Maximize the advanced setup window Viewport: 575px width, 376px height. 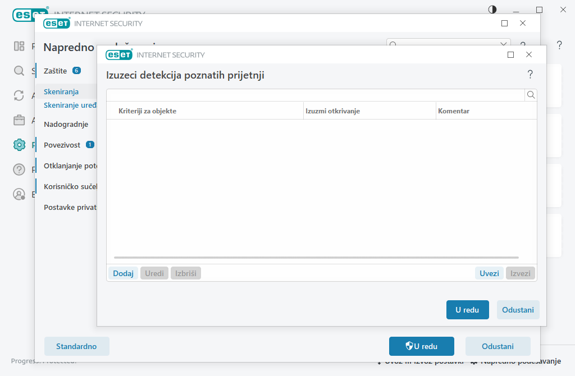pos(505,24)
